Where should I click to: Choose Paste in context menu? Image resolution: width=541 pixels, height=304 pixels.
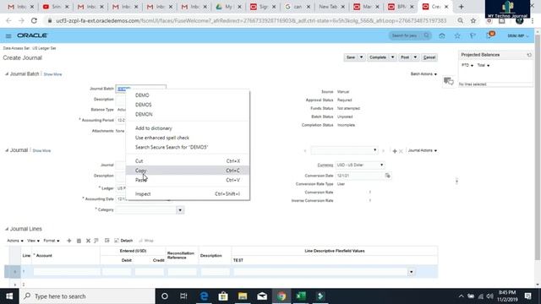(x=188, y=180)
